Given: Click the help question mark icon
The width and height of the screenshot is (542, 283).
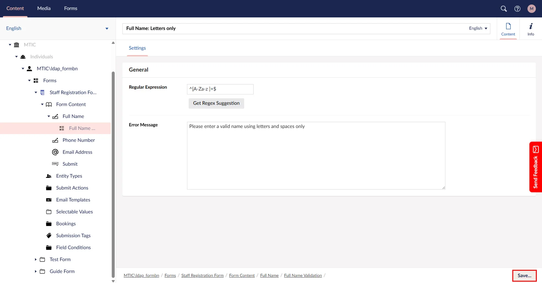Looking at the screenshot, I should tap(517, 9).
